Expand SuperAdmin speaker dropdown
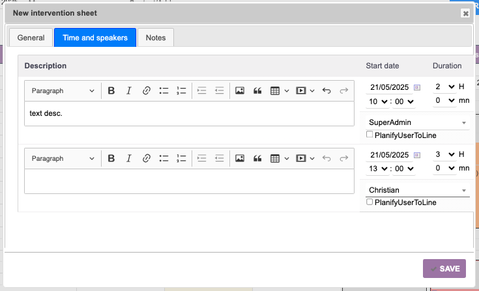Image resolution: width=479 pixels, height=291 pixels. [415, 122]
